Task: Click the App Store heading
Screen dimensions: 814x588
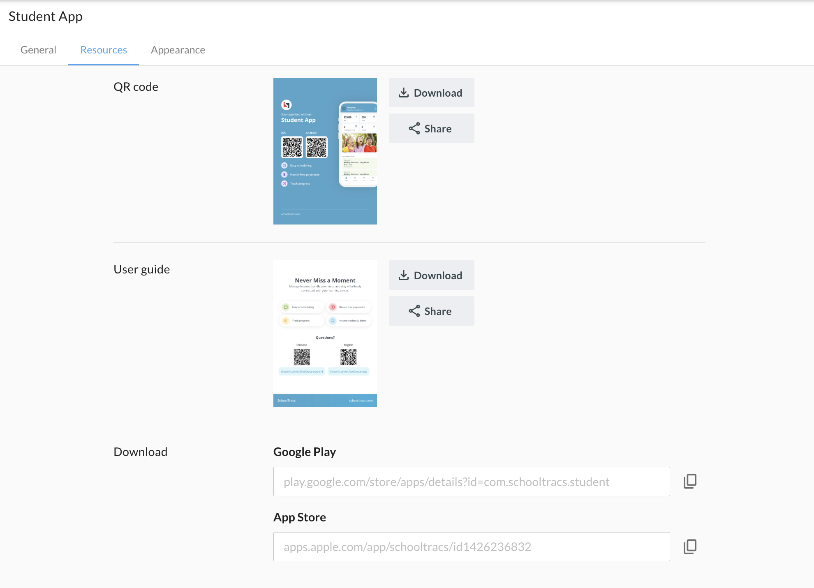Action: pos(300,517)
